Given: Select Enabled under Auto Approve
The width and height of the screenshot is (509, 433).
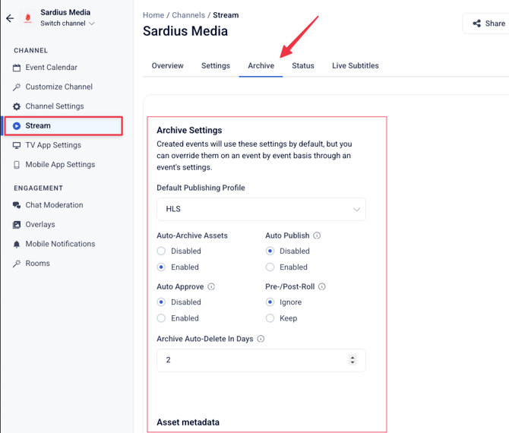Looking at the screenshot, I should (161, 318).
